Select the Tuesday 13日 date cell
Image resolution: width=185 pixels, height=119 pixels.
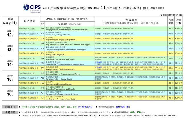point(10,48)
